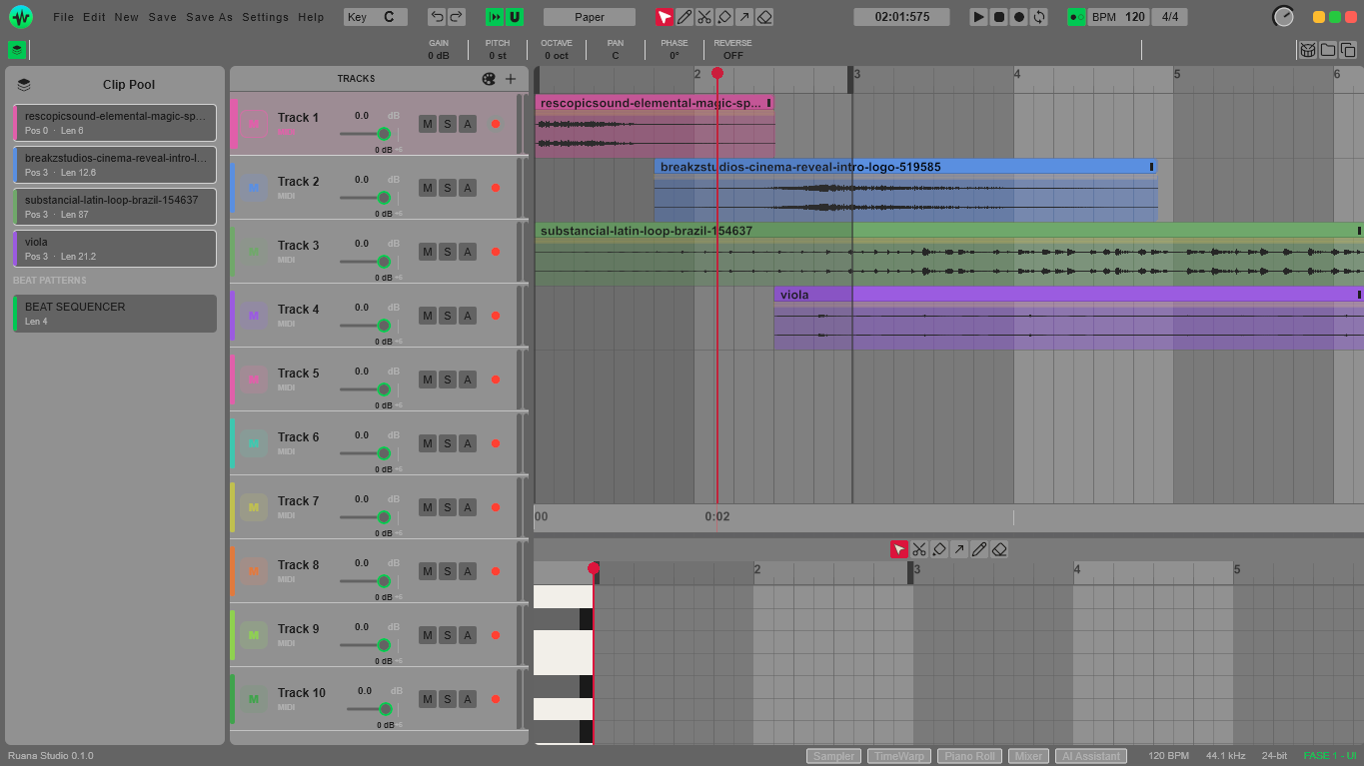Click Save As in the top bar
The width and height of the screenshot is (1364, 766).
(209, 17)
